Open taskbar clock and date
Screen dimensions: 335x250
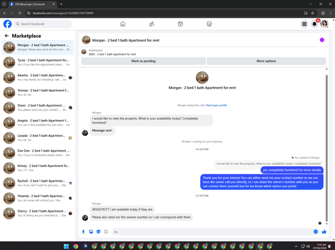tap(320, 246)
